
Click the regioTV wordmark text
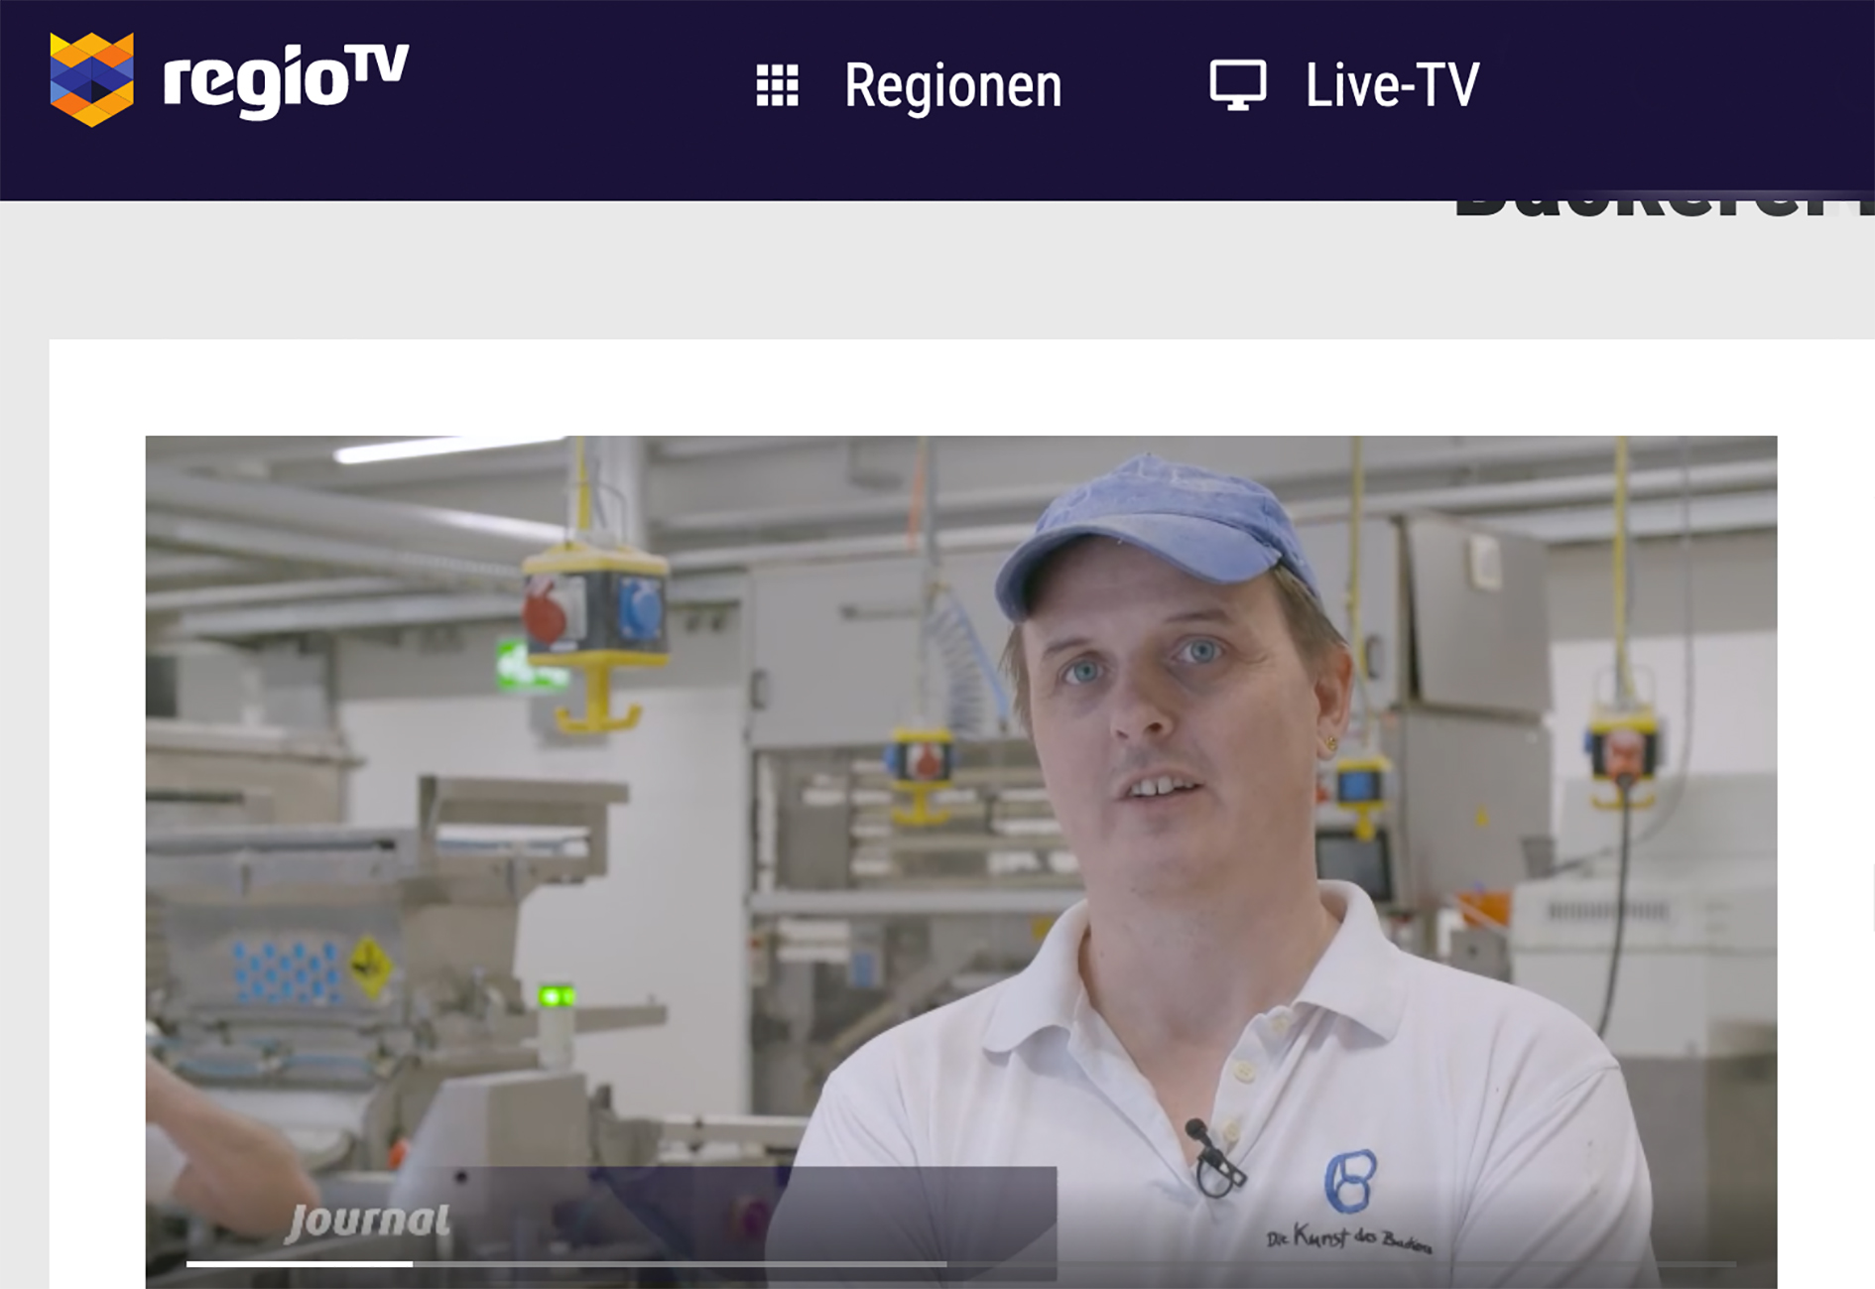click(x=285, y=81)
